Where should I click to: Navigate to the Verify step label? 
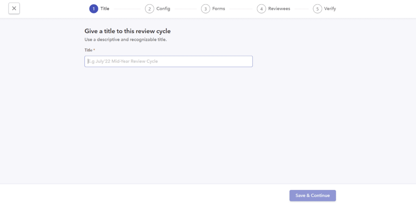point(330,9)
